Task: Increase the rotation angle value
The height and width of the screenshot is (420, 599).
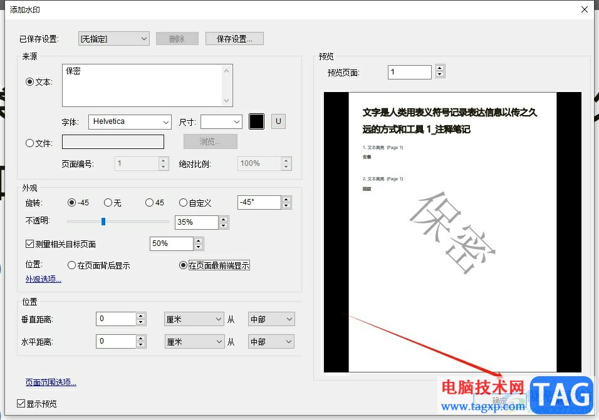Action: coord(286,199)
